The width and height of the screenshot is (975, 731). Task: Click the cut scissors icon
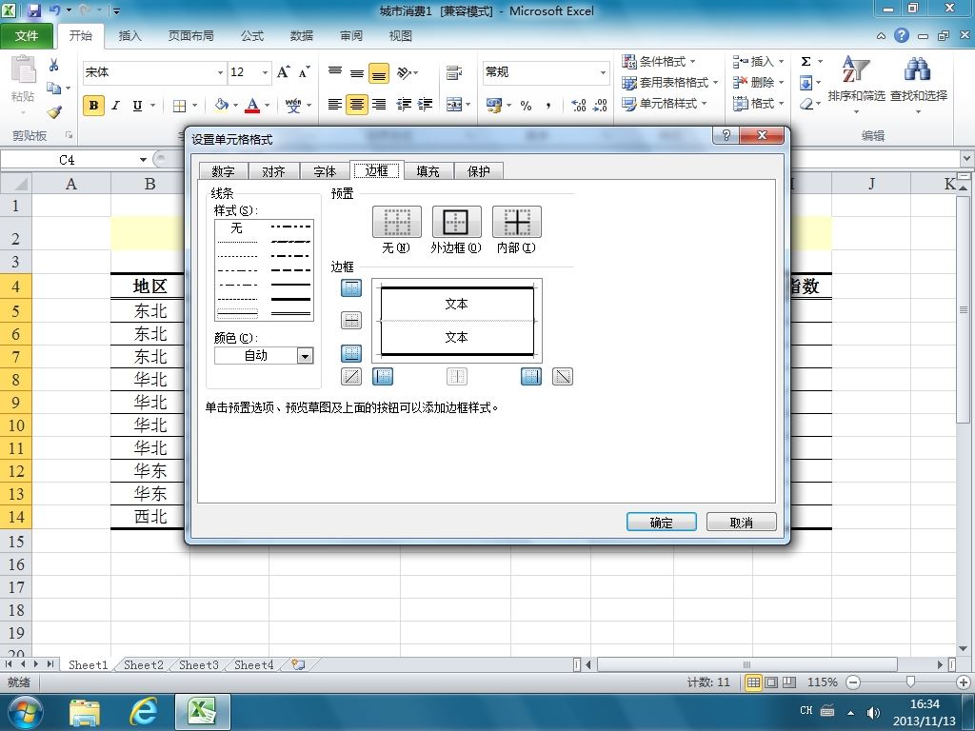coord(53,66)
